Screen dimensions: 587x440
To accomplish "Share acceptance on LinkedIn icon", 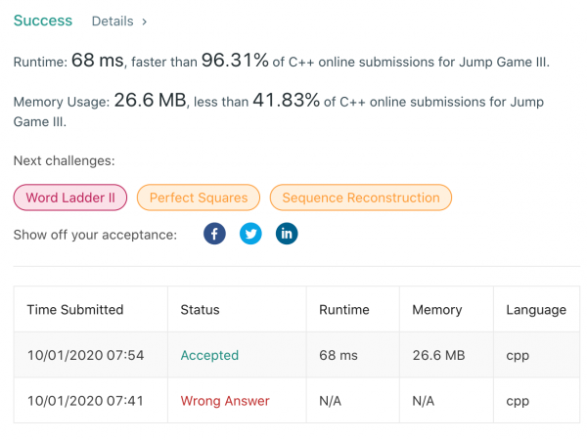I will (x=287, y=234).
